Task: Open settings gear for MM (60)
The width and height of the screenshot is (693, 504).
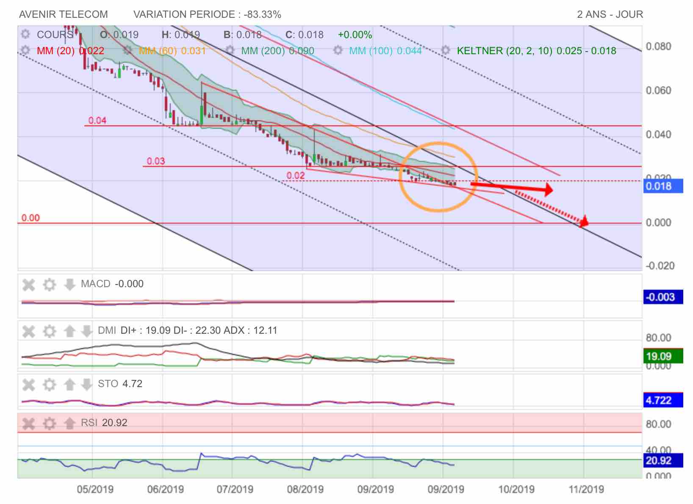Action: coord(128,50)
